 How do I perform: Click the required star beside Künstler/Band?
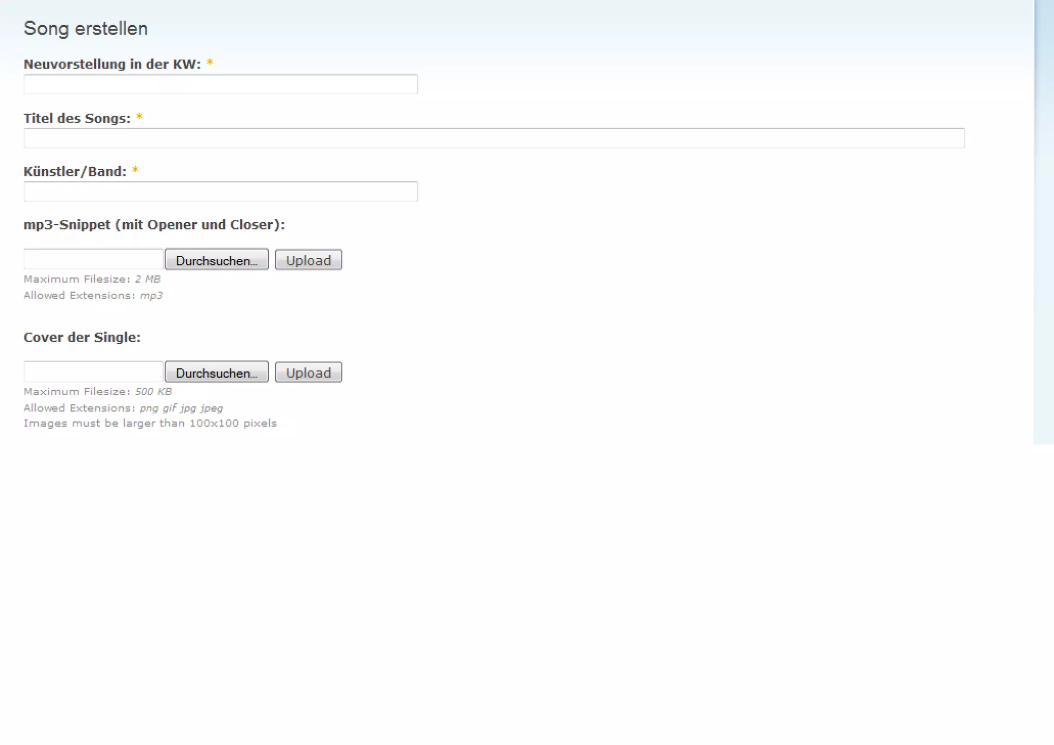pos(135,170)
